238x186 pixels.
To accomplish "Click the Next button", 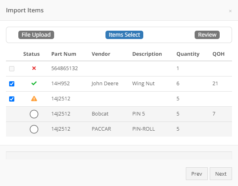I will [221, 174].
